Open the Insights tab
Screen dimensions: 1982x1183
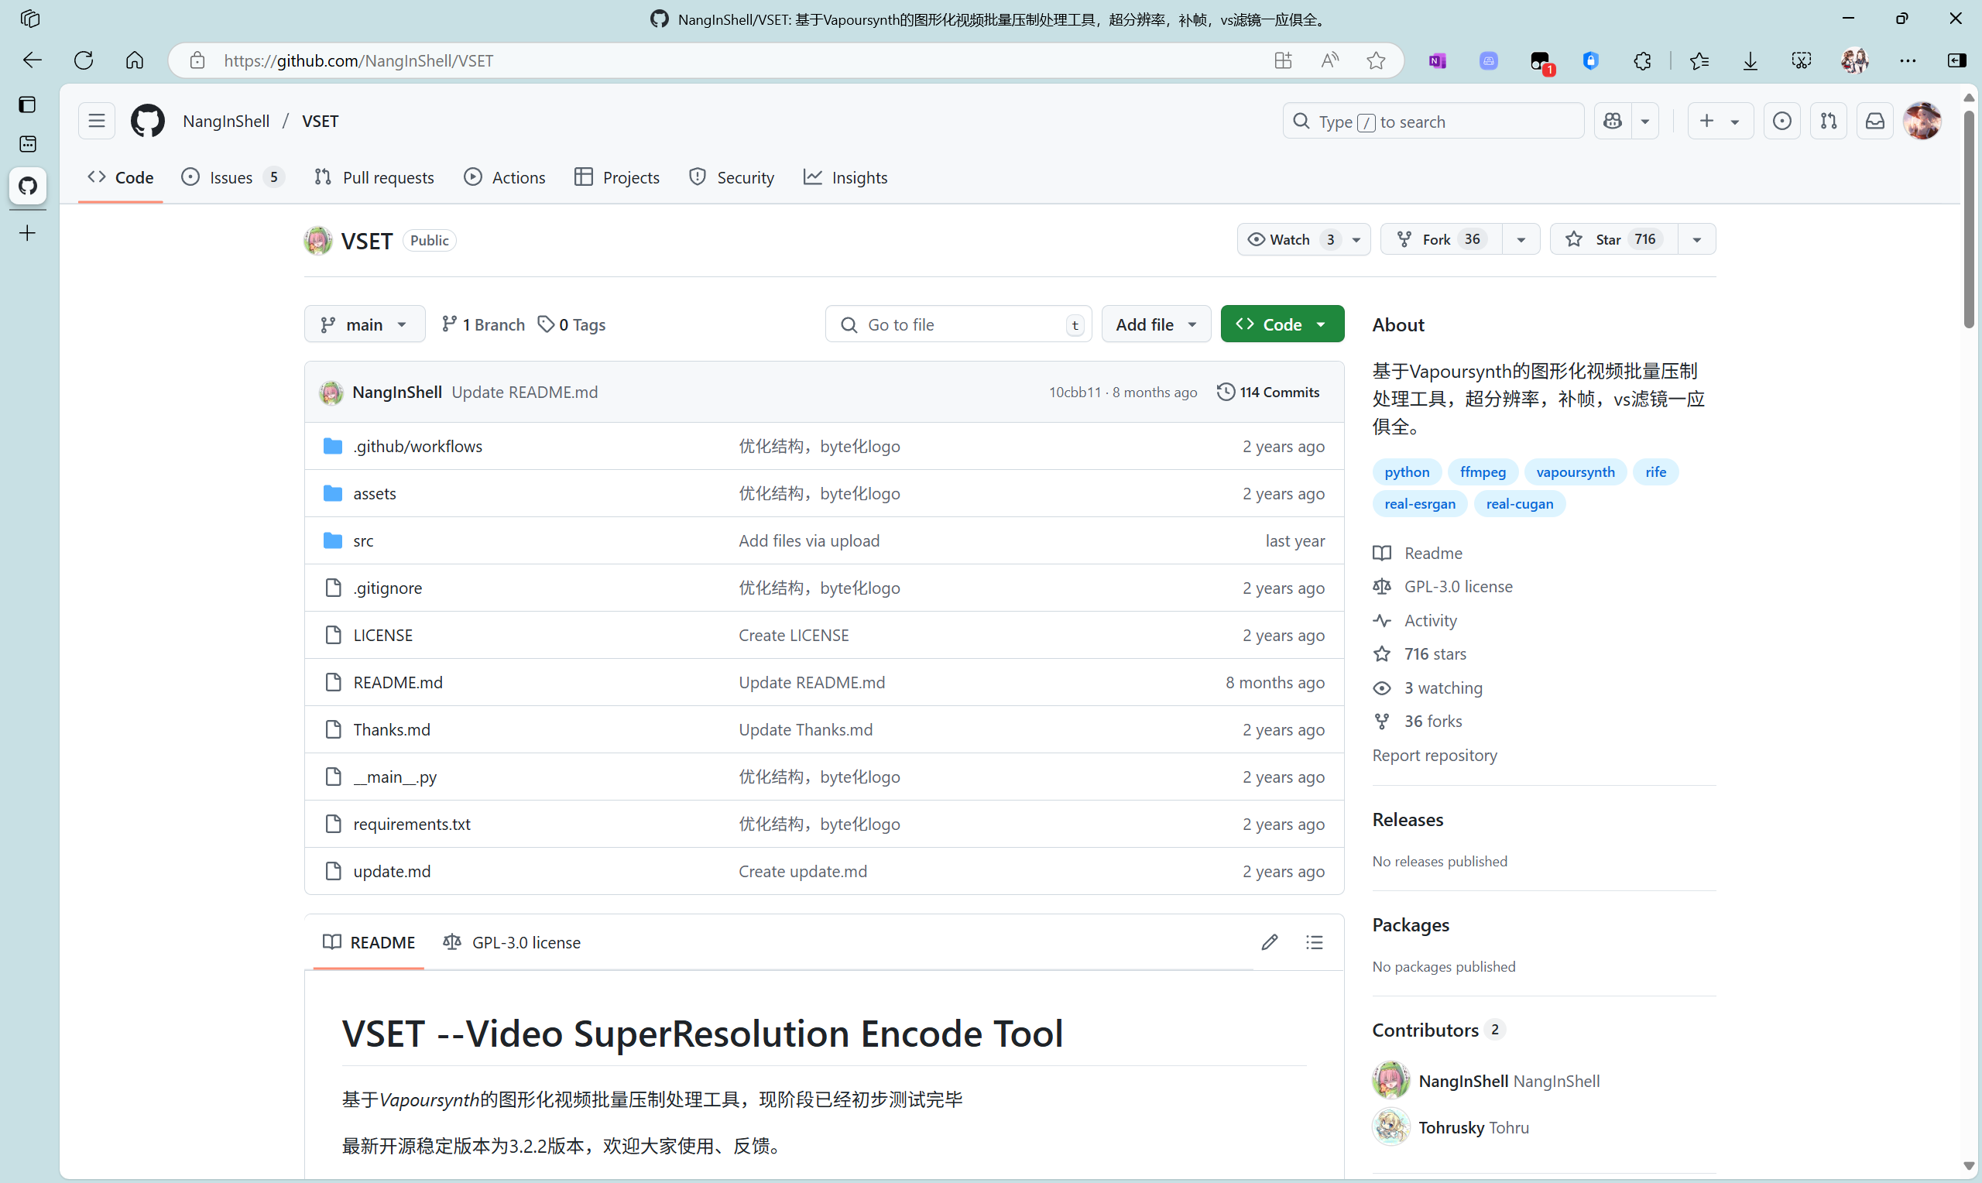coord(845,177)
